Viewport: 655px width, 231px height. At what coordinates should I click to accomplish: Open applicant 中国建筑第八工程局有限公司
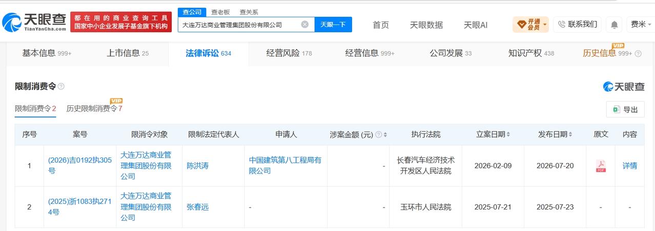tap(285, 166)
